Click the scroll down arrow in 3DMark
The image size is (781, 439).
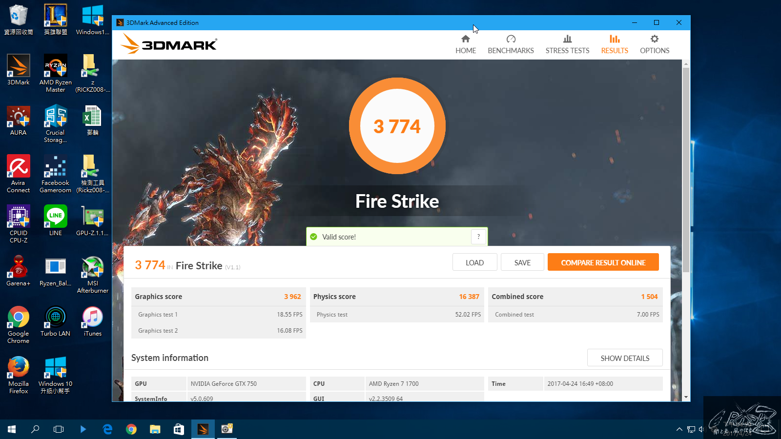pos(686,398)
